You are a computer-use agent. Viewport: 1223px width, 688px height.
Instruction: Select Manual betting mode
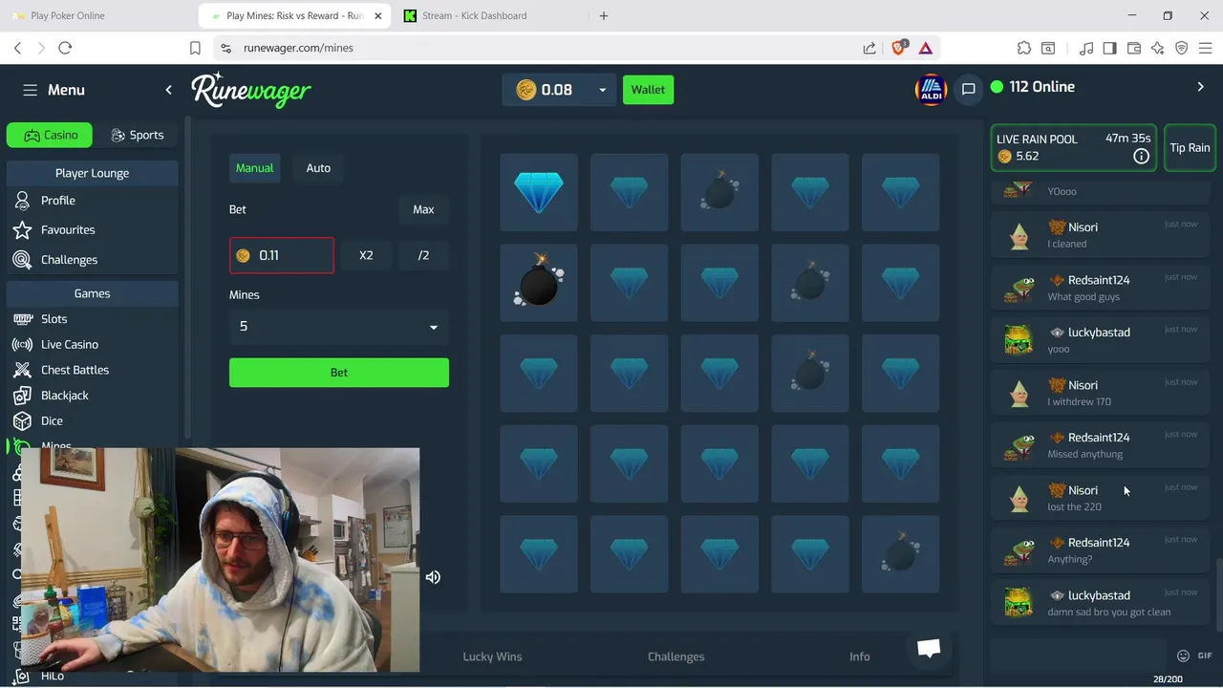click(254, 168)
